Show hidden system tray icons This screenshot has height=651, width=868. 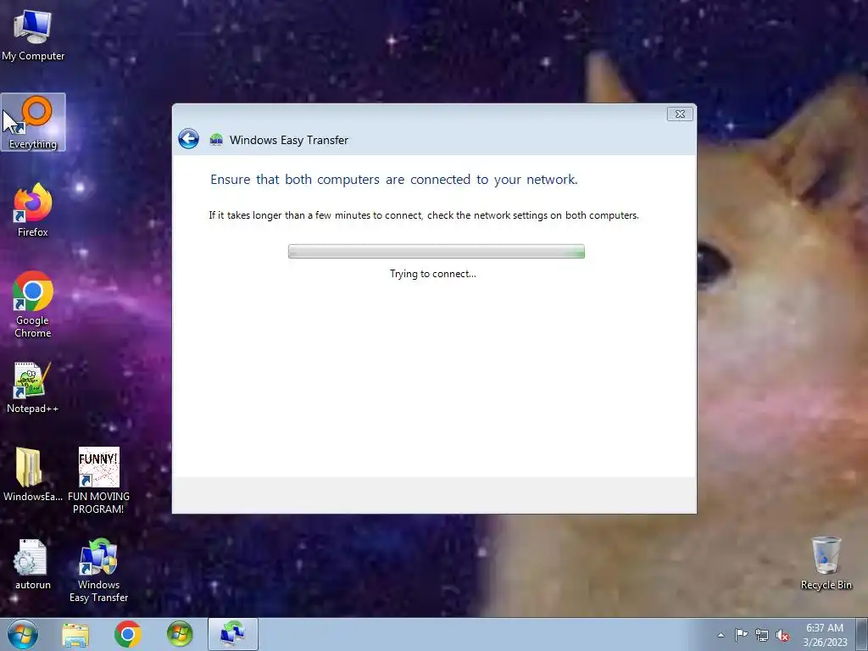pyautogui.click(x=721, y=635)
